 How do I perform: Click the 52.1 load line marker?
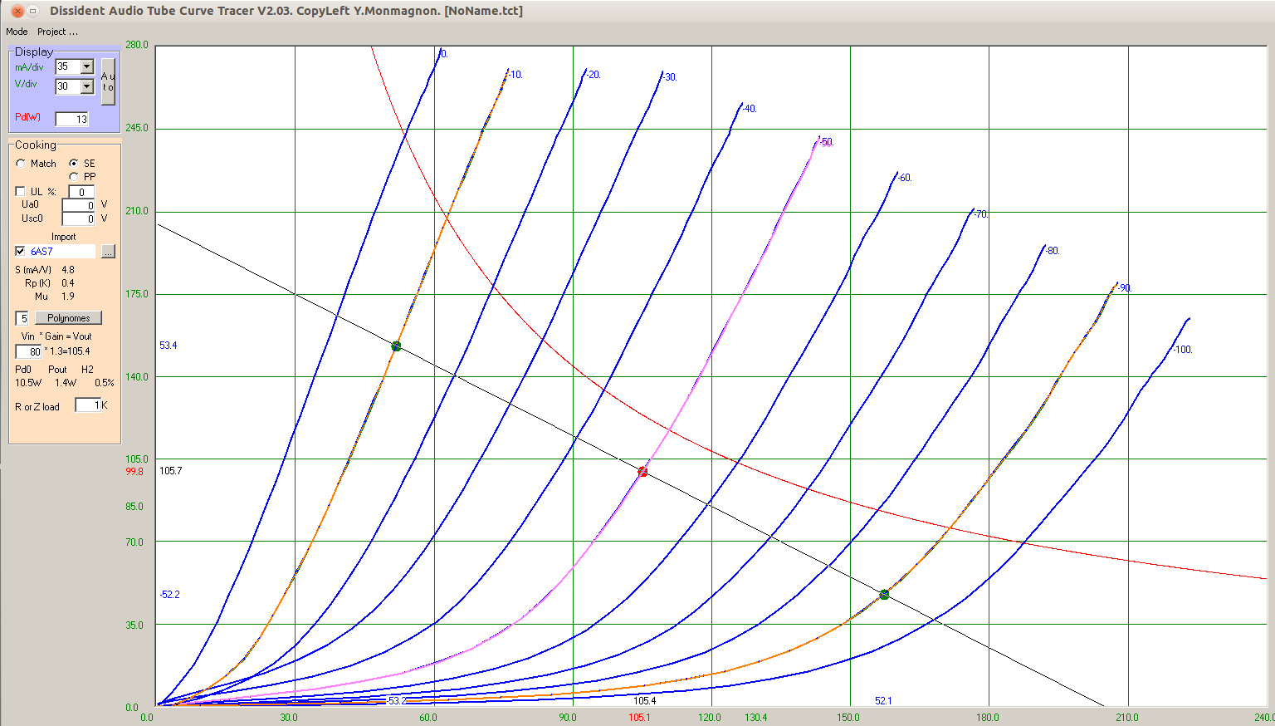[x=884, y=595]
